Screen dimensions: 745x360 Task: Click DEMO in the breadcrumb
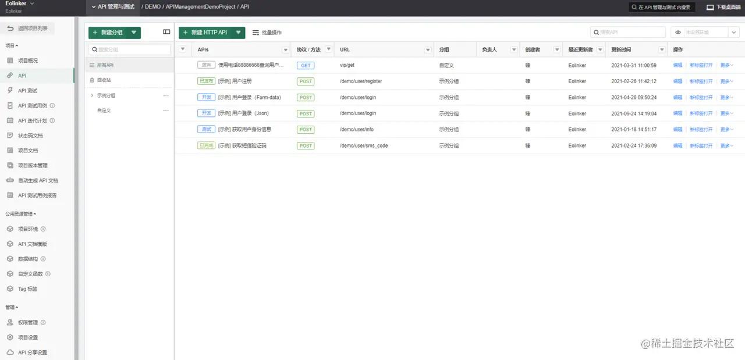153,7
